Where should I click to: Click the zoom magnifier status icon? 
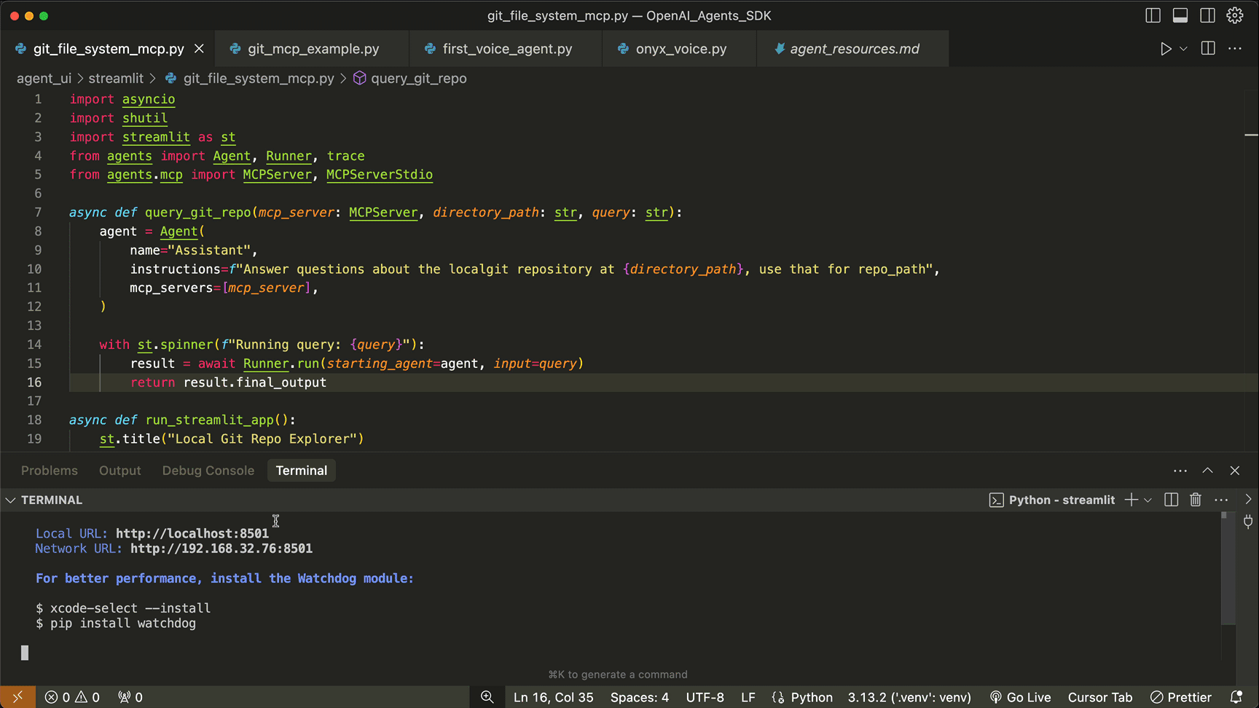point(487,697)
